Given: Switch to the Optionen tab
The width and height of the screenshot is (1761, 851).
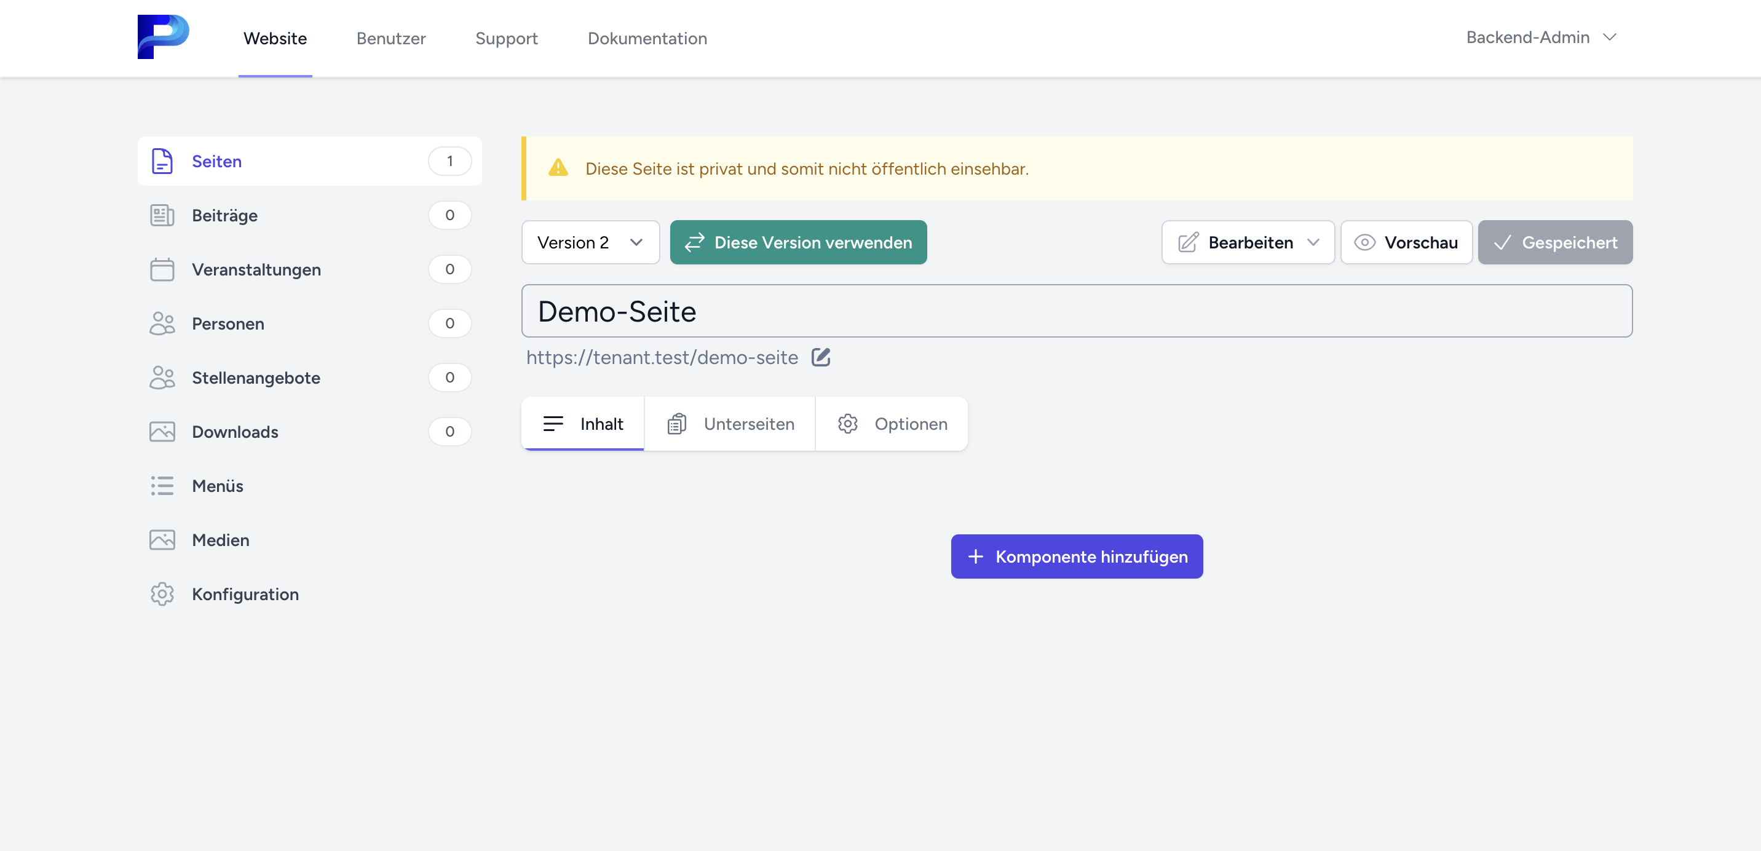Looking at the screenshot, I should click(892, 424).
